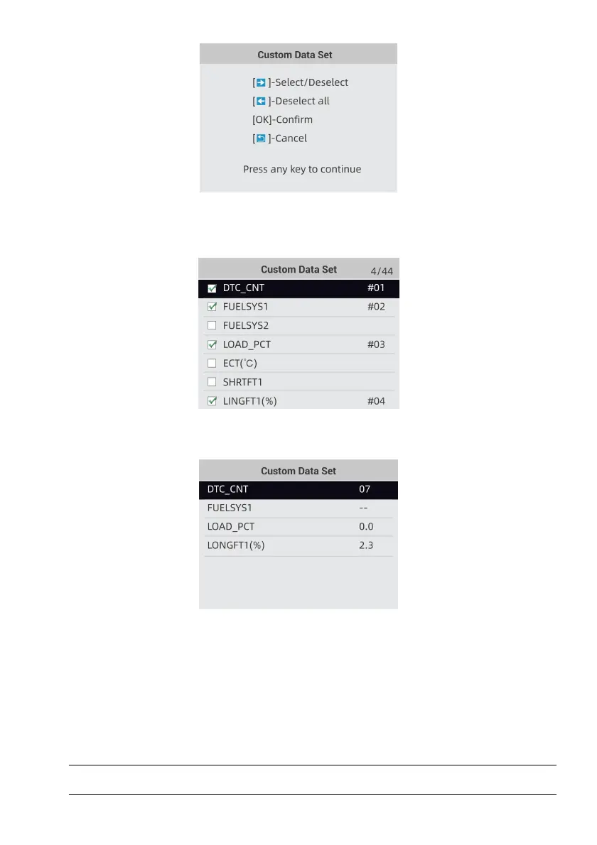Click Press any key to continue
Image resolution: width=597 pixels, height=845 pixels.
coord(302,170)
